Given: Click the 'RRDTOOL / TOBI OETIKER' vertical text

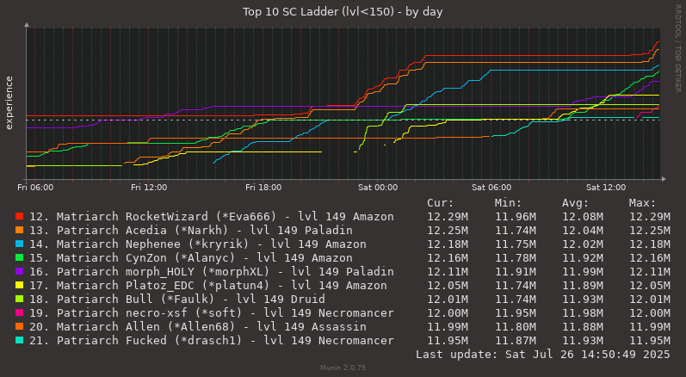Looking at the screenshot, I should tap(677, 48).
